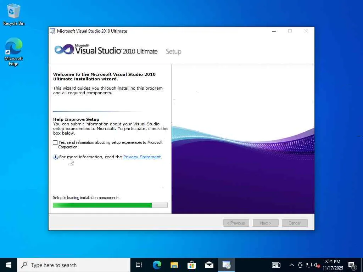Click the Meet Now tray icon
This screenshot has width=363, height=272.
pos(300,265)
